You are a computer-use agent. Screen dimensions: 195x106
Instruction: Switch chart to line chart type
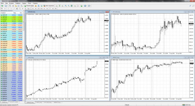(x=63, y=6)
